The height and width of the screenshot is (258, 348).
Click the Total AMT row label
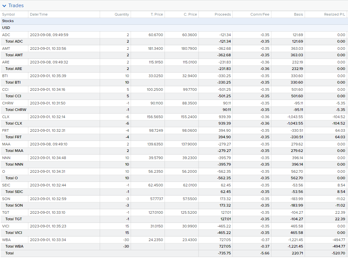(x=14, y=55)
